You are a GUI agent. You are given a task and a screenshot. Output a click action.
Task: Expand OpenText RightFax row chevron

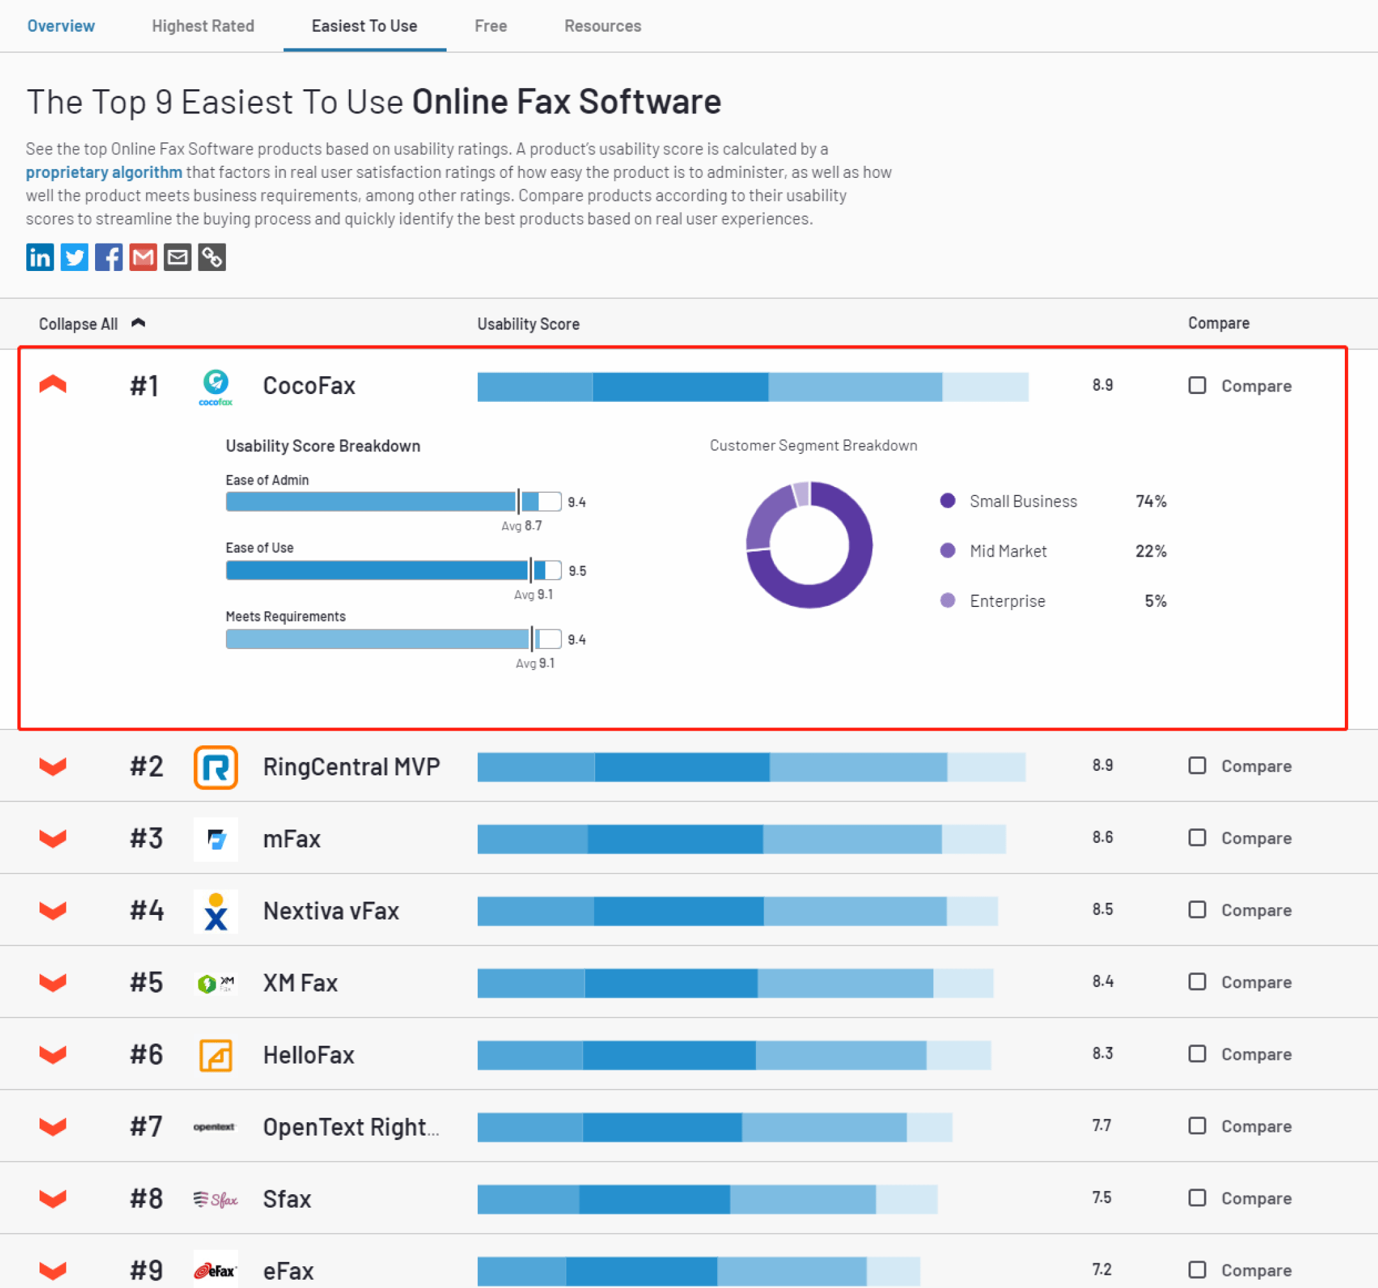coord(53,1127)
